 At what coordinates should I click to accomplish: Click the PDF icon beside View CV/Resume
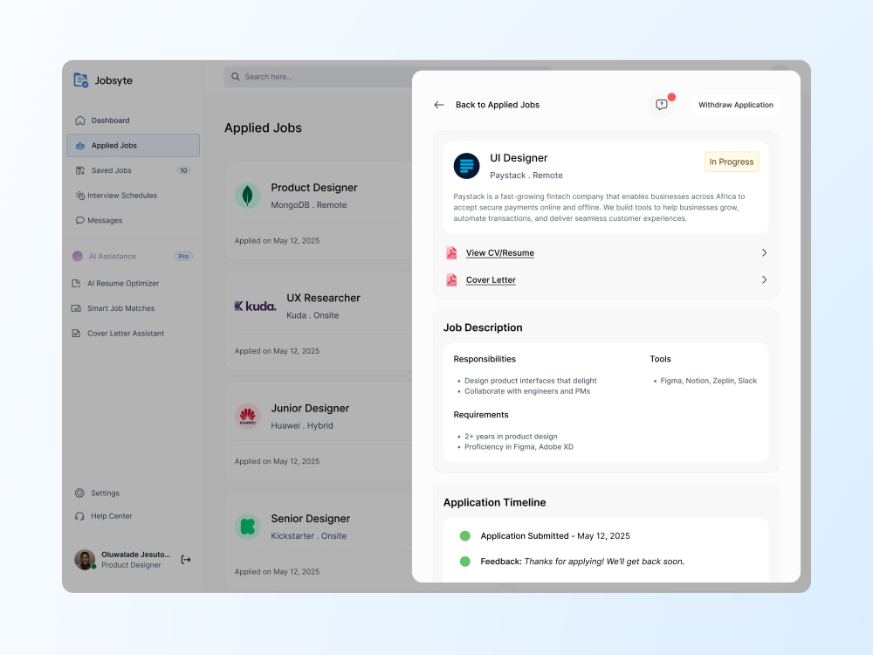tap(451, 253)
